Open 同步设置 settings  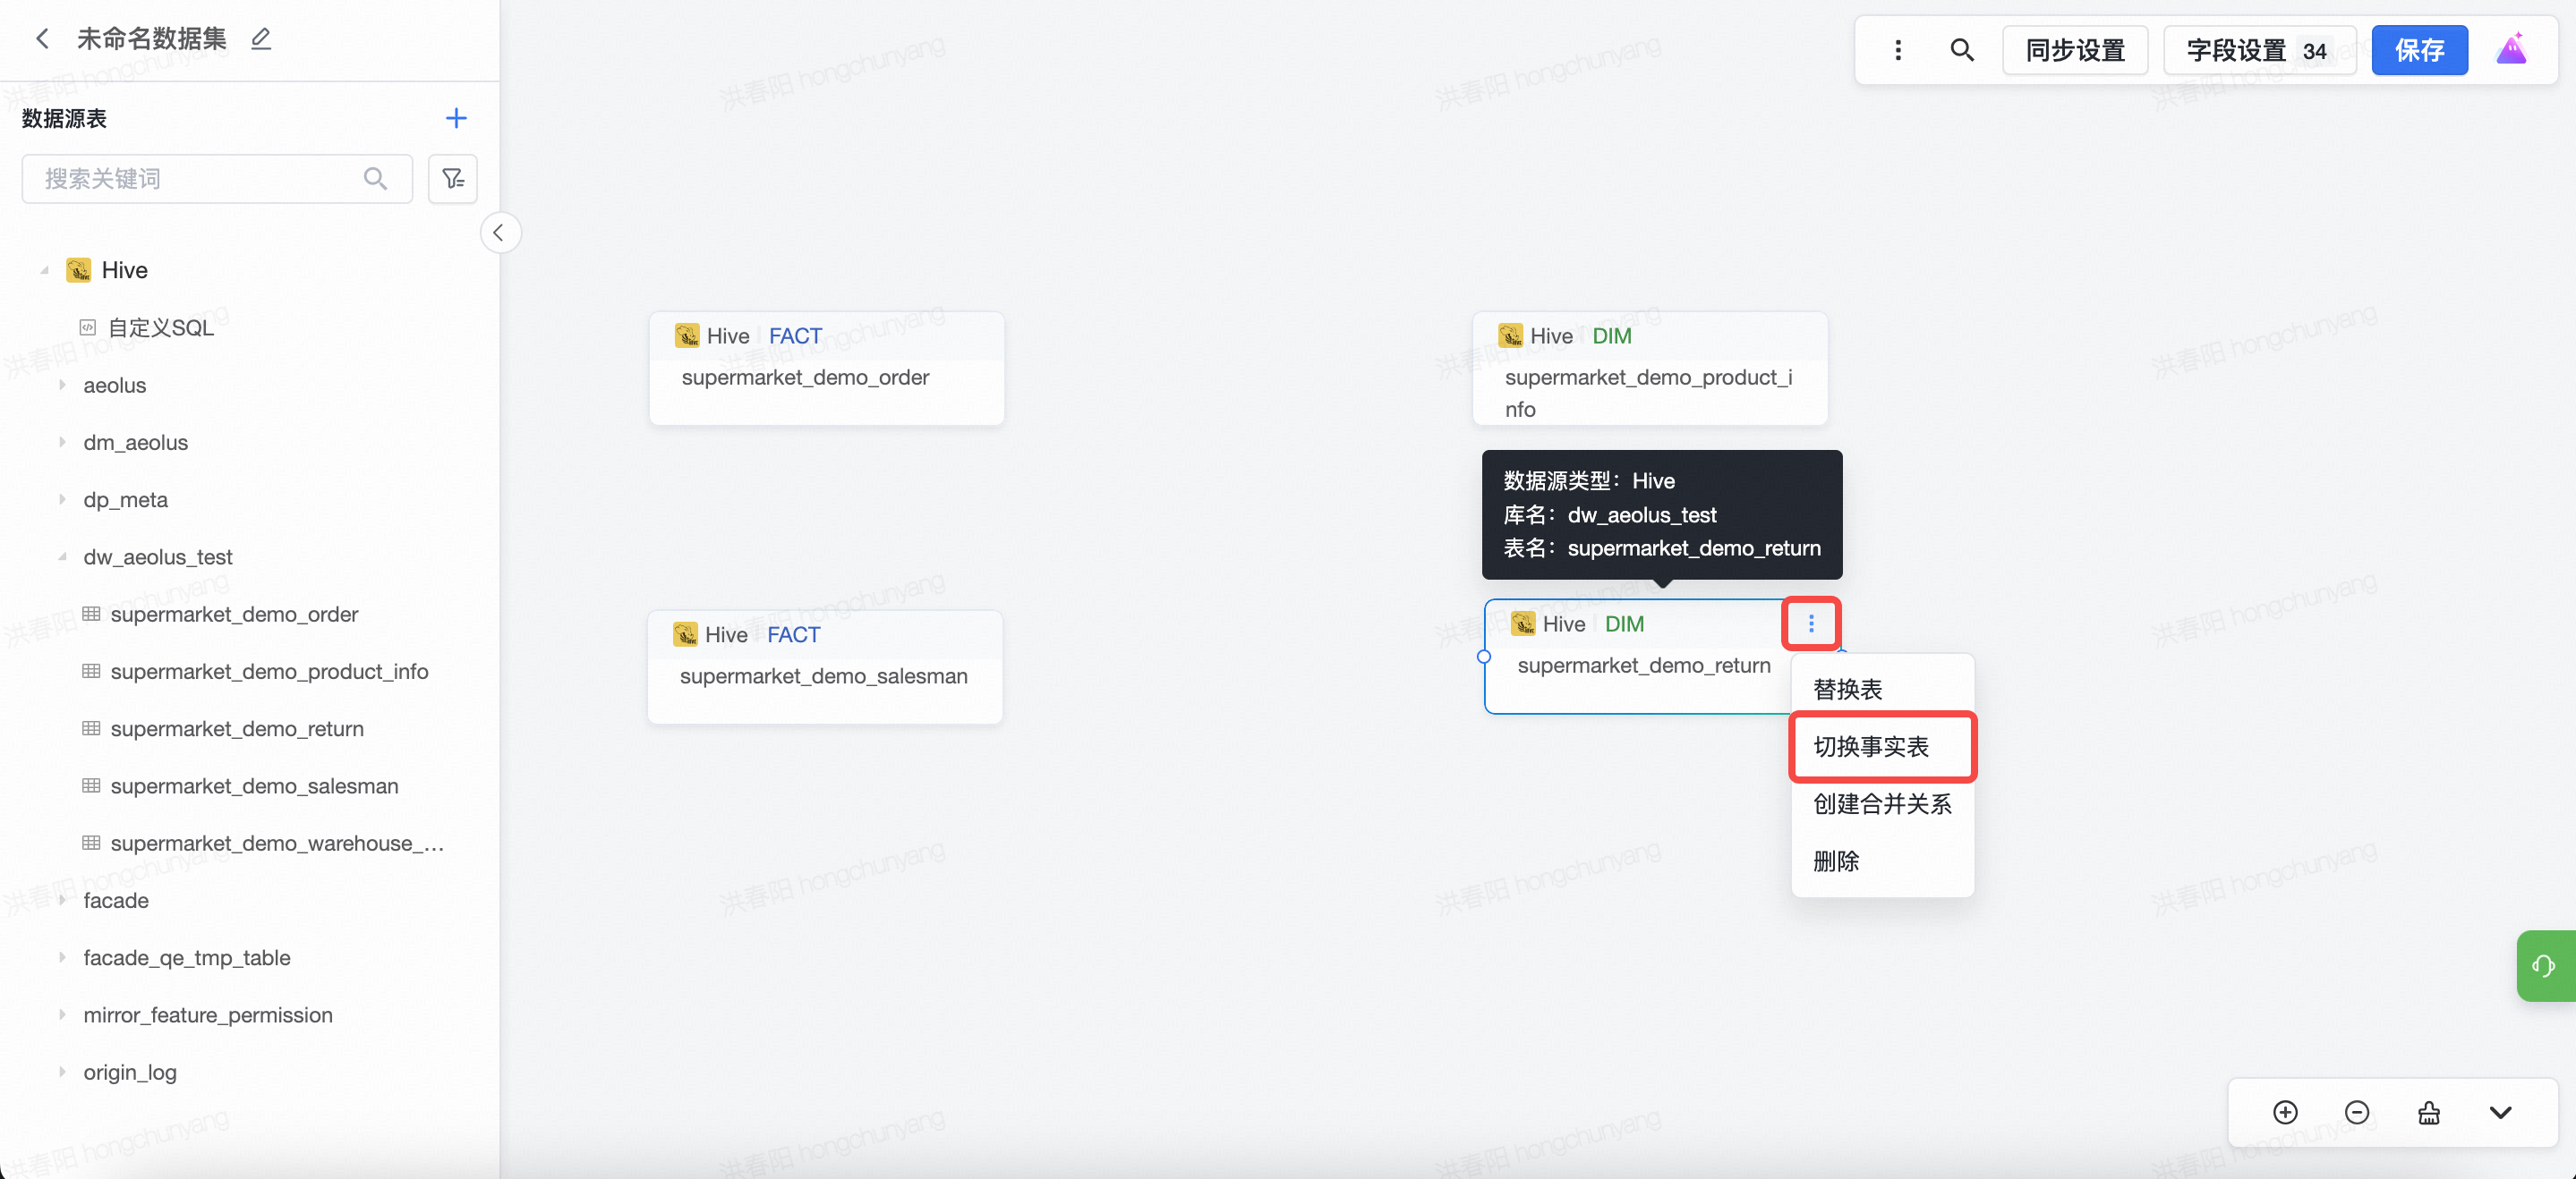2074,50
